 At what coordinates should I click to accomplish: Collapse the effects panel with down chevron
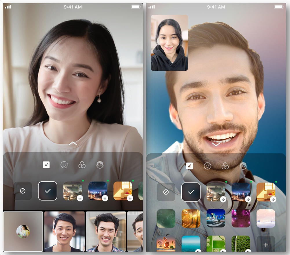pyautogui.click(x=216, y=144)
